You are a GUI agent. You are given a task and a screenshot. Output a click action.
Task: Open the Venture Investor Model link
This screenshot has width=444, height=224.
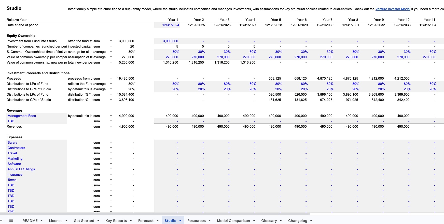pos(393,9)
